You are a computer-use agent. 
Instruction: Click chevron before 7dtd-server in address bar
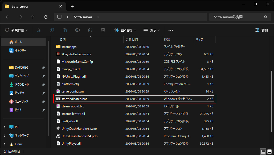click(67, 17)
